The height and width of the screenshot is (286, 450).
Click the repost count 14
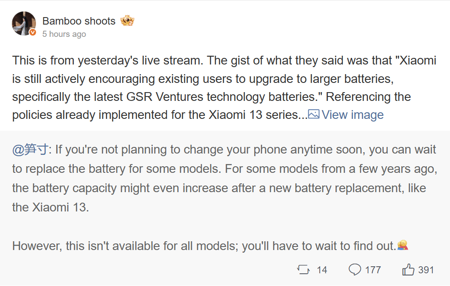tap(322, 270)
